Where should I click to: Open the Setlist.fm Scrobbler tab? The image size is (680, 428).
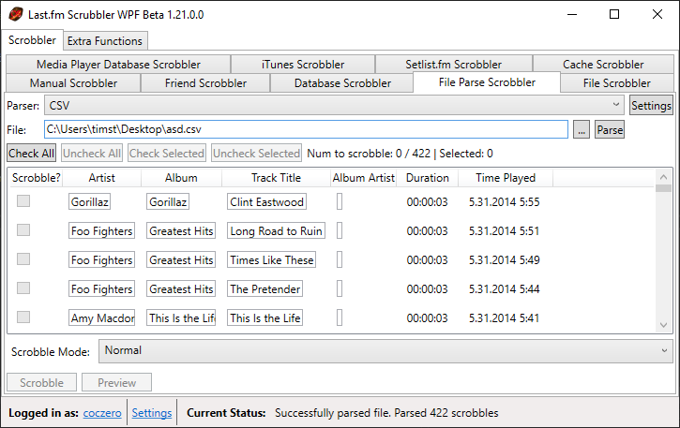click(453, 65)
